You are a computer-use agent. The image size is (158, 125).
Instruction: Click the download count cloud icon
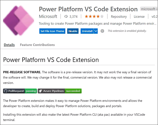[66, 16]
